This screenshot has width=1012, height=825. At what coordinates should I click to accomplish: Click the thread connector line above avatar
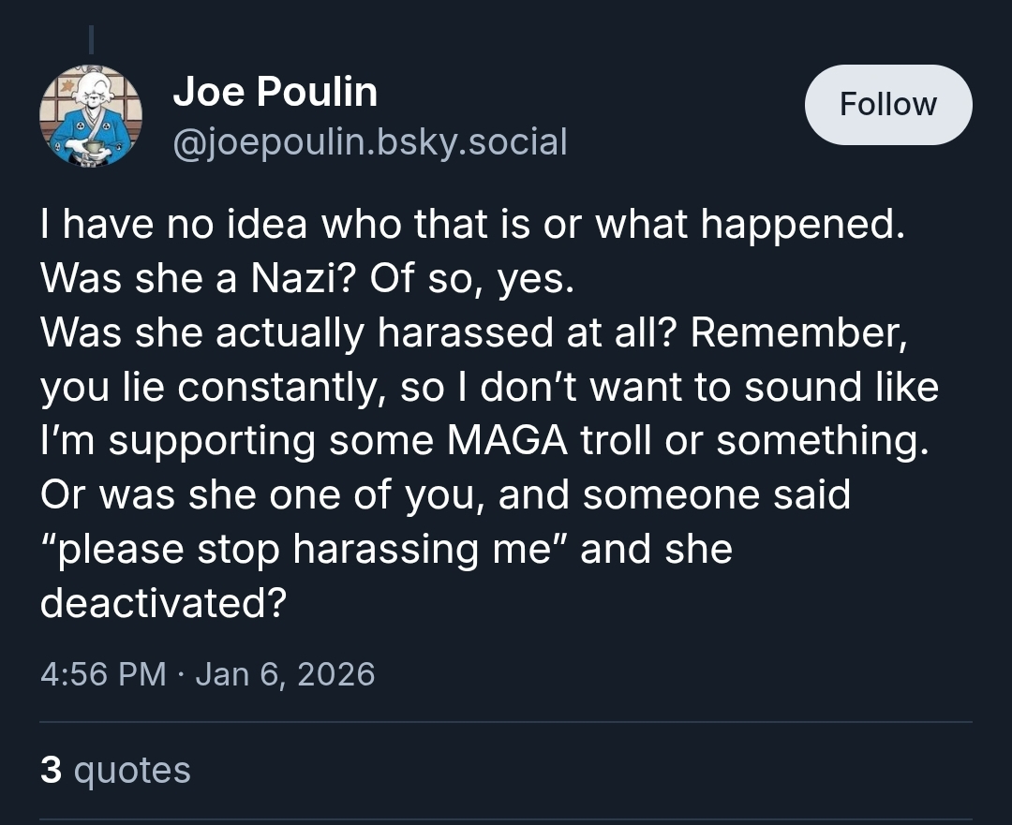(x=91, y=38)
